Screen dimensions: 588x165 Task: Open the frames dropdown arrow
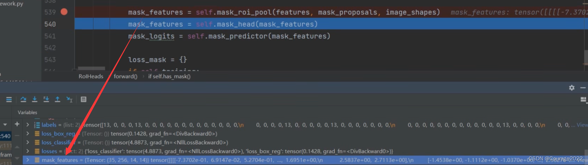(x=5, y=124)
